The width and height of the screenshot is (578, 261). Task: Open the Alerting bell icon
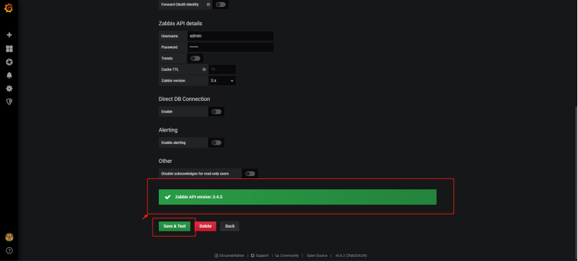pos(9,75)
